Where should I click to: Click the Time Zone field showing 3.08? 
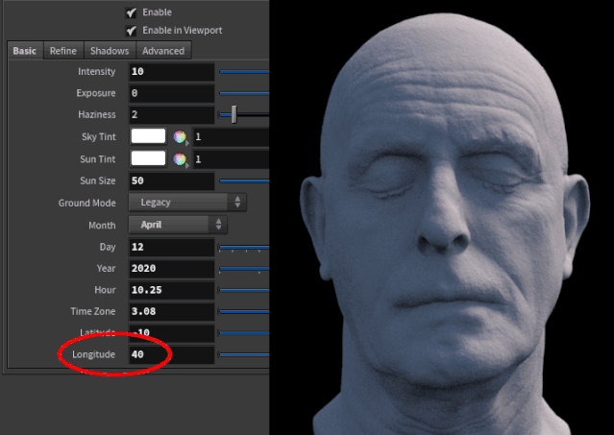[171, 311]
